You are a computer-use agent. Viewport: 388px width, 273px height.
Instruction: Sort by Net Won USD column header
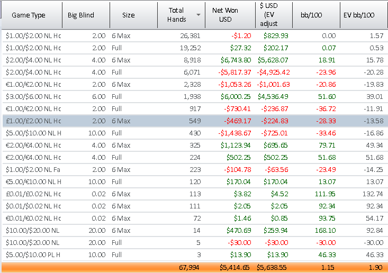(230, 15)
